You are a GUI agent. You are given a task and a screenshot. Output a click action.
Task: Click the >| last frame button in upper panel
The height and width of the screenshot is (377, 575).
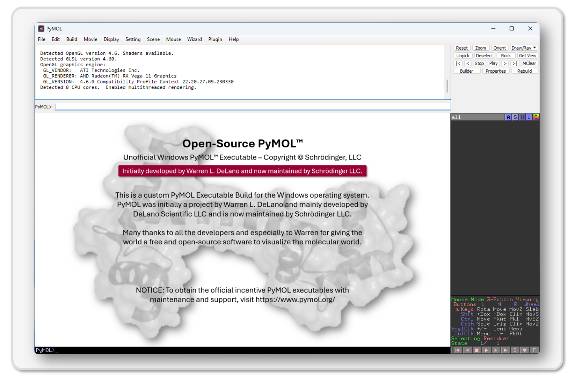(515, 63)
